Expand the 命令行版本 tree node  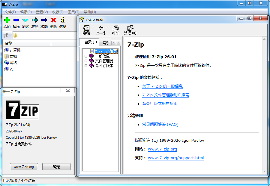pyautogui.click(x=86, y=66)
